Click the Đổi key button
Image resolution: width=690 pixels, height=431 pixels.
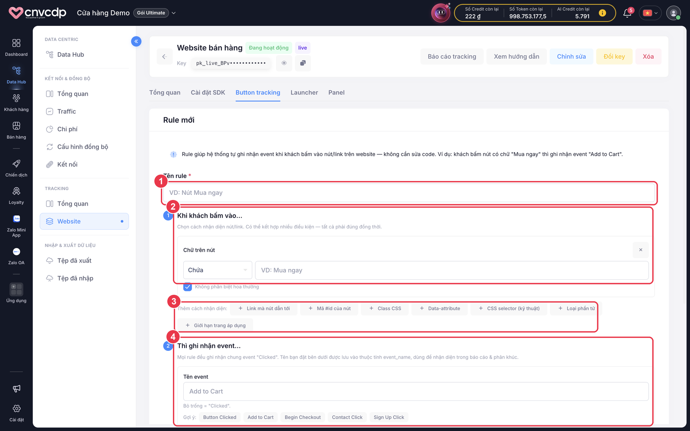coord(614,56)
